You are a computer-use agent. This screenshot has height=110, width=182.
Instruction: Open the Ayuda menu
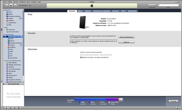(39, 2)
